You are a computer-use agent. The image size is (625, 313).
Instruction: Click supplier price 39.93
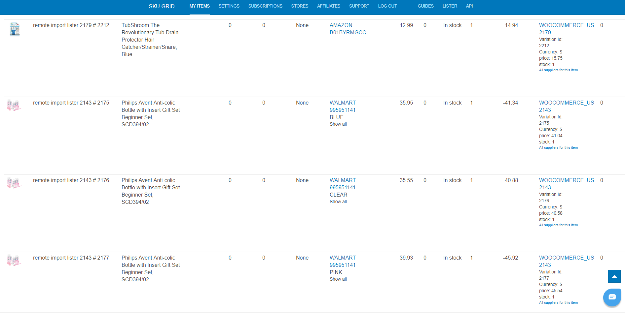[x=406, y=258]
